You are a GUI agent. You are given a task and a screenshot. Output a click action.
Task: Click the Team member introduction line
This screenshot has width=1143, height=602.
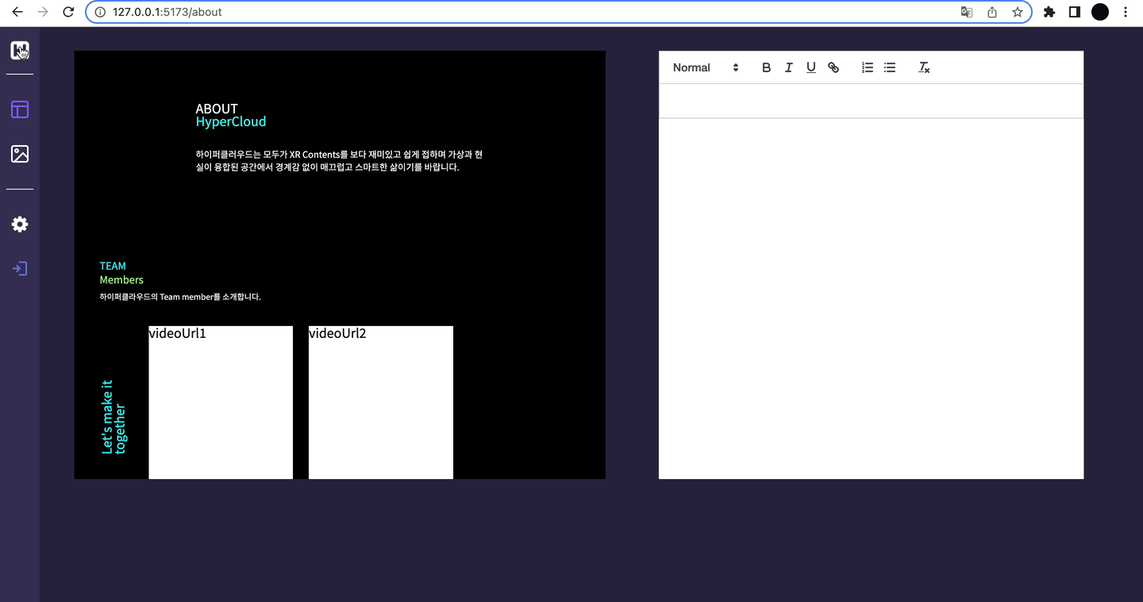click(180, 297)
